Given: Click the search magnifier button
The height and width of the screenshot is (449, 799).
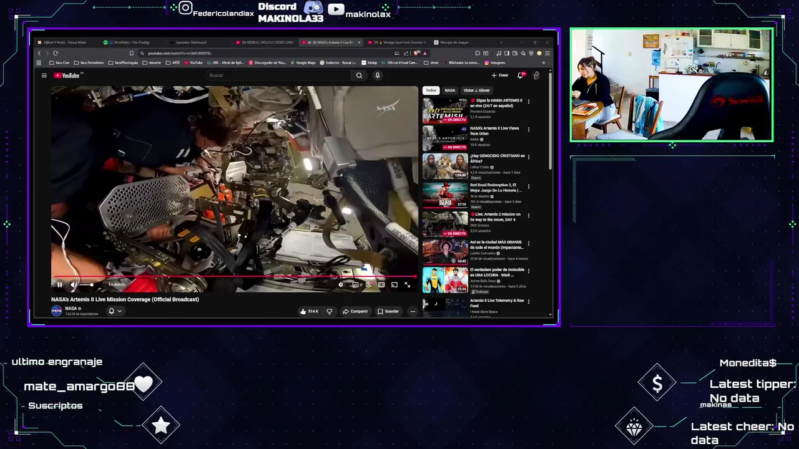Looking at the screenshot, I should tap(359, 75).
